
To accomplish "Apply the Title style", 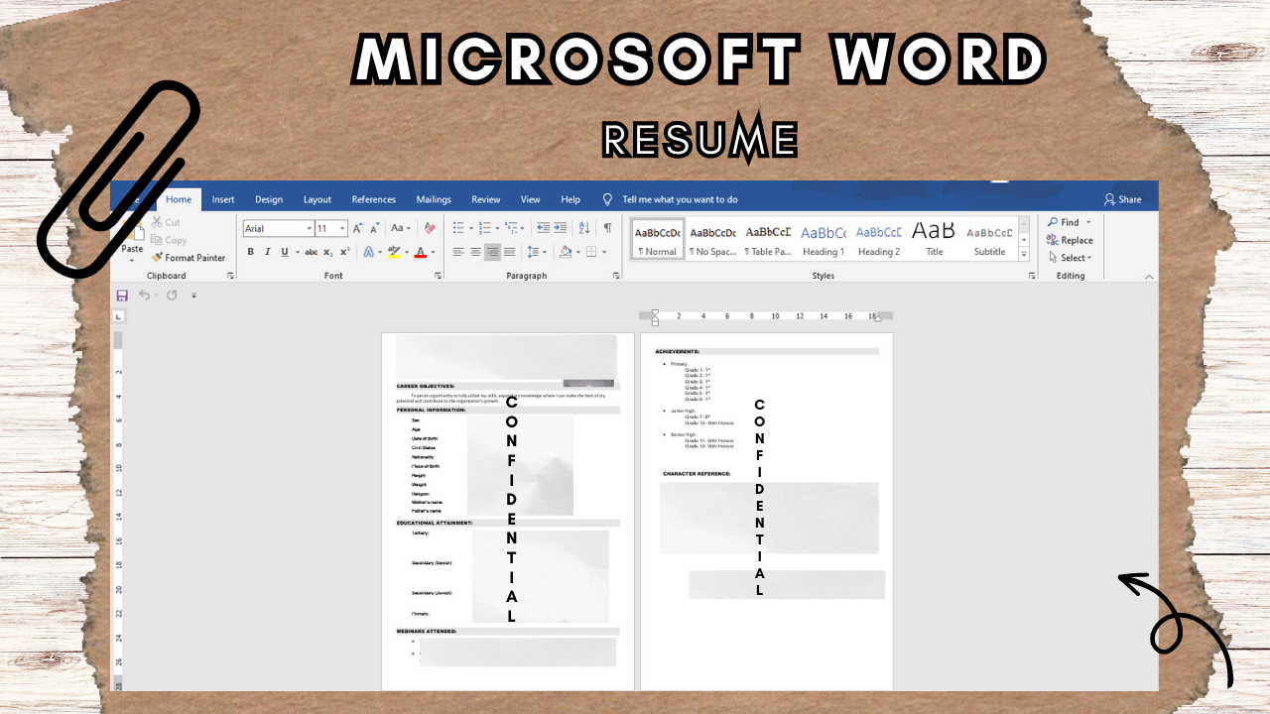I will pos(934,239).
